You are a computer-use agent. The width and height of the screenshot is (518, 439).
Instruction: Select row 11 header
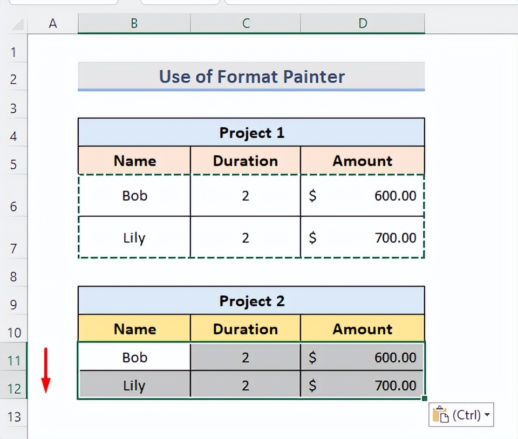pyautogui.click(x=13, y=356)
